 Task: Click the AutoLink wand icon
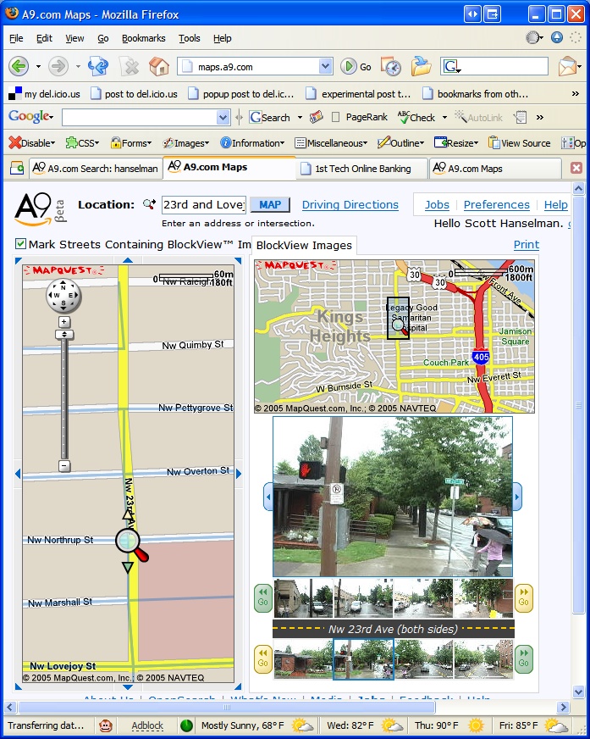(x=478, y=117)
